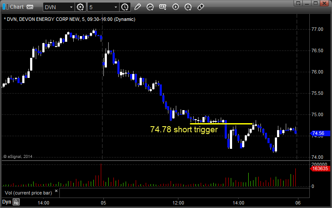Screen dimensions: 332x208
Task: Click the pop-out window icon
Action: click(x=298, y=3)
